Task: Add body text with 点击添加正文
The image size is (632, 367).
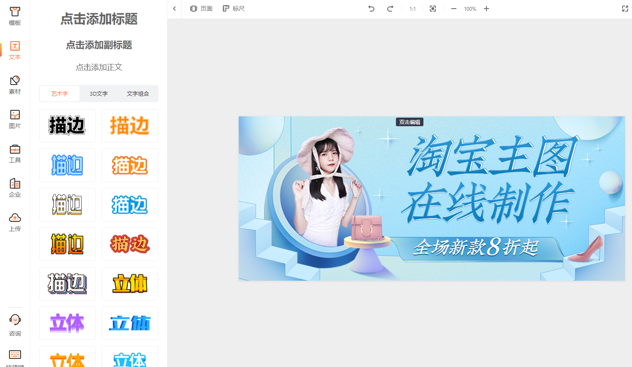Action: 99,67
